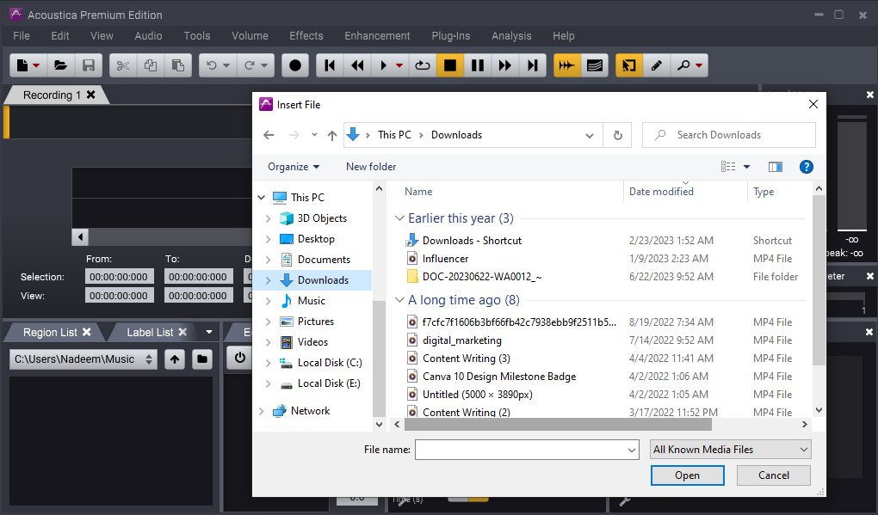Open the All Known Media Files dropdown
The image size is (878, 515).
[x=730, y=450]
